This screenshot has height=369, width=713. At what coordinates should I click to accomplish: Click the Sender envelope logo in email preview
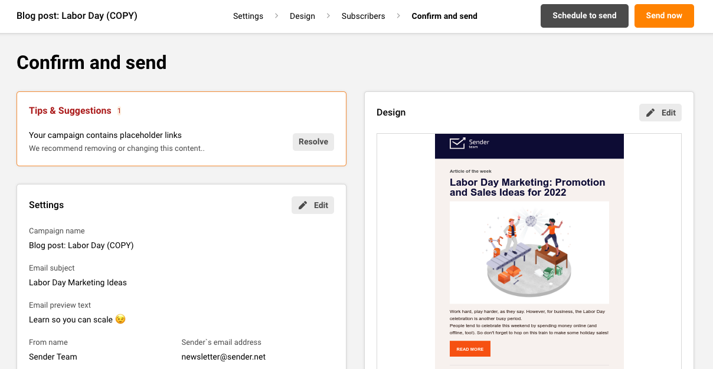pyautogui.click(x=457, y=143)
